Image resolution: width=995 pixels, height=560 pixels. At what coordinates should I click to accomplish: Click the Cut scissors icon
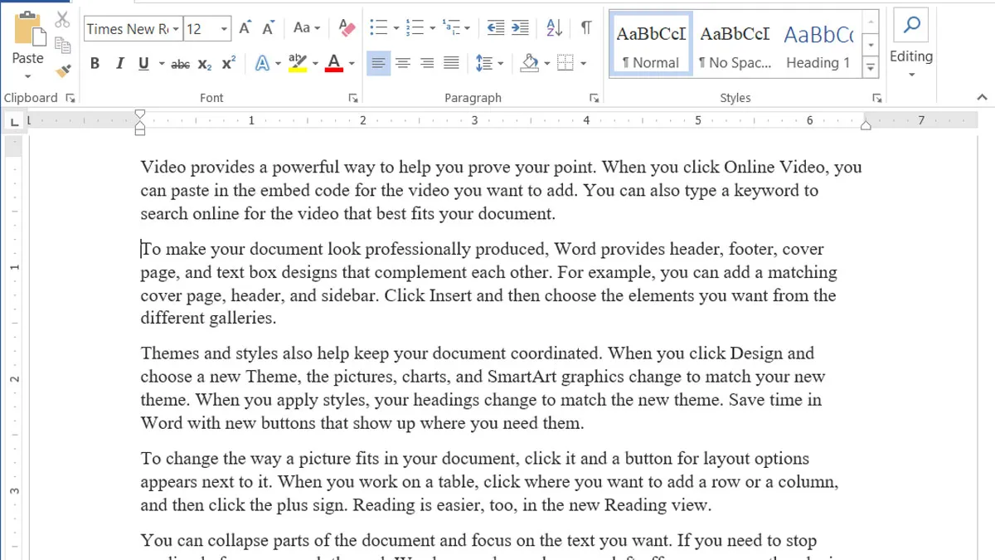coord(63,20)
